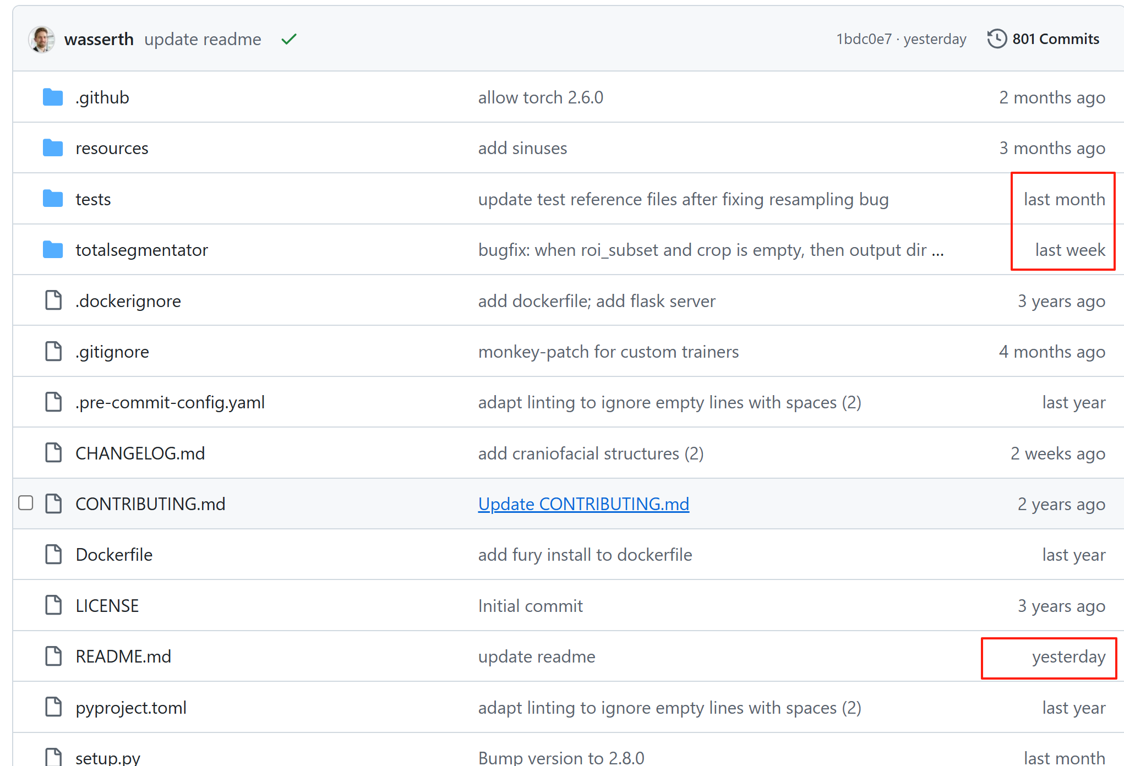
Task: Open commit history clock icon
Action: pyautogui.click(x=997, y=39)
